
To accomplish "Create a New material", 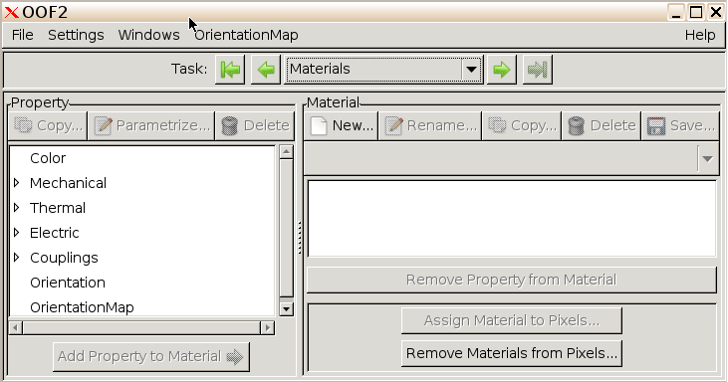I will 342,125.
